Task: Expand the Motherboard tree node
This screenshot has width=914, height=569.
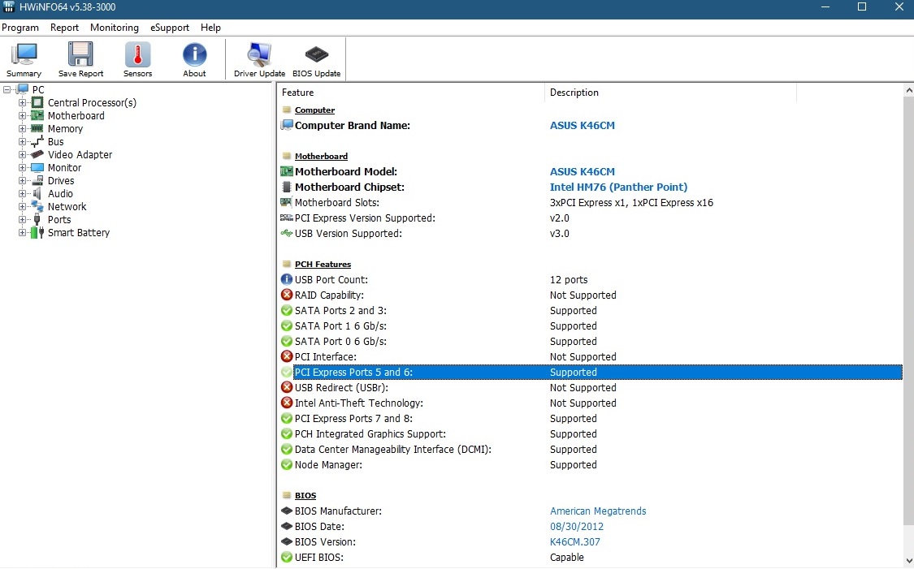Action: click(22, 115)
